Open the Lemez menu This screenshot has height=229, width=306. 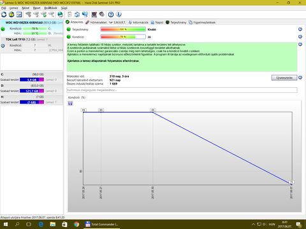pyautogui.click(x=13, y=8)
